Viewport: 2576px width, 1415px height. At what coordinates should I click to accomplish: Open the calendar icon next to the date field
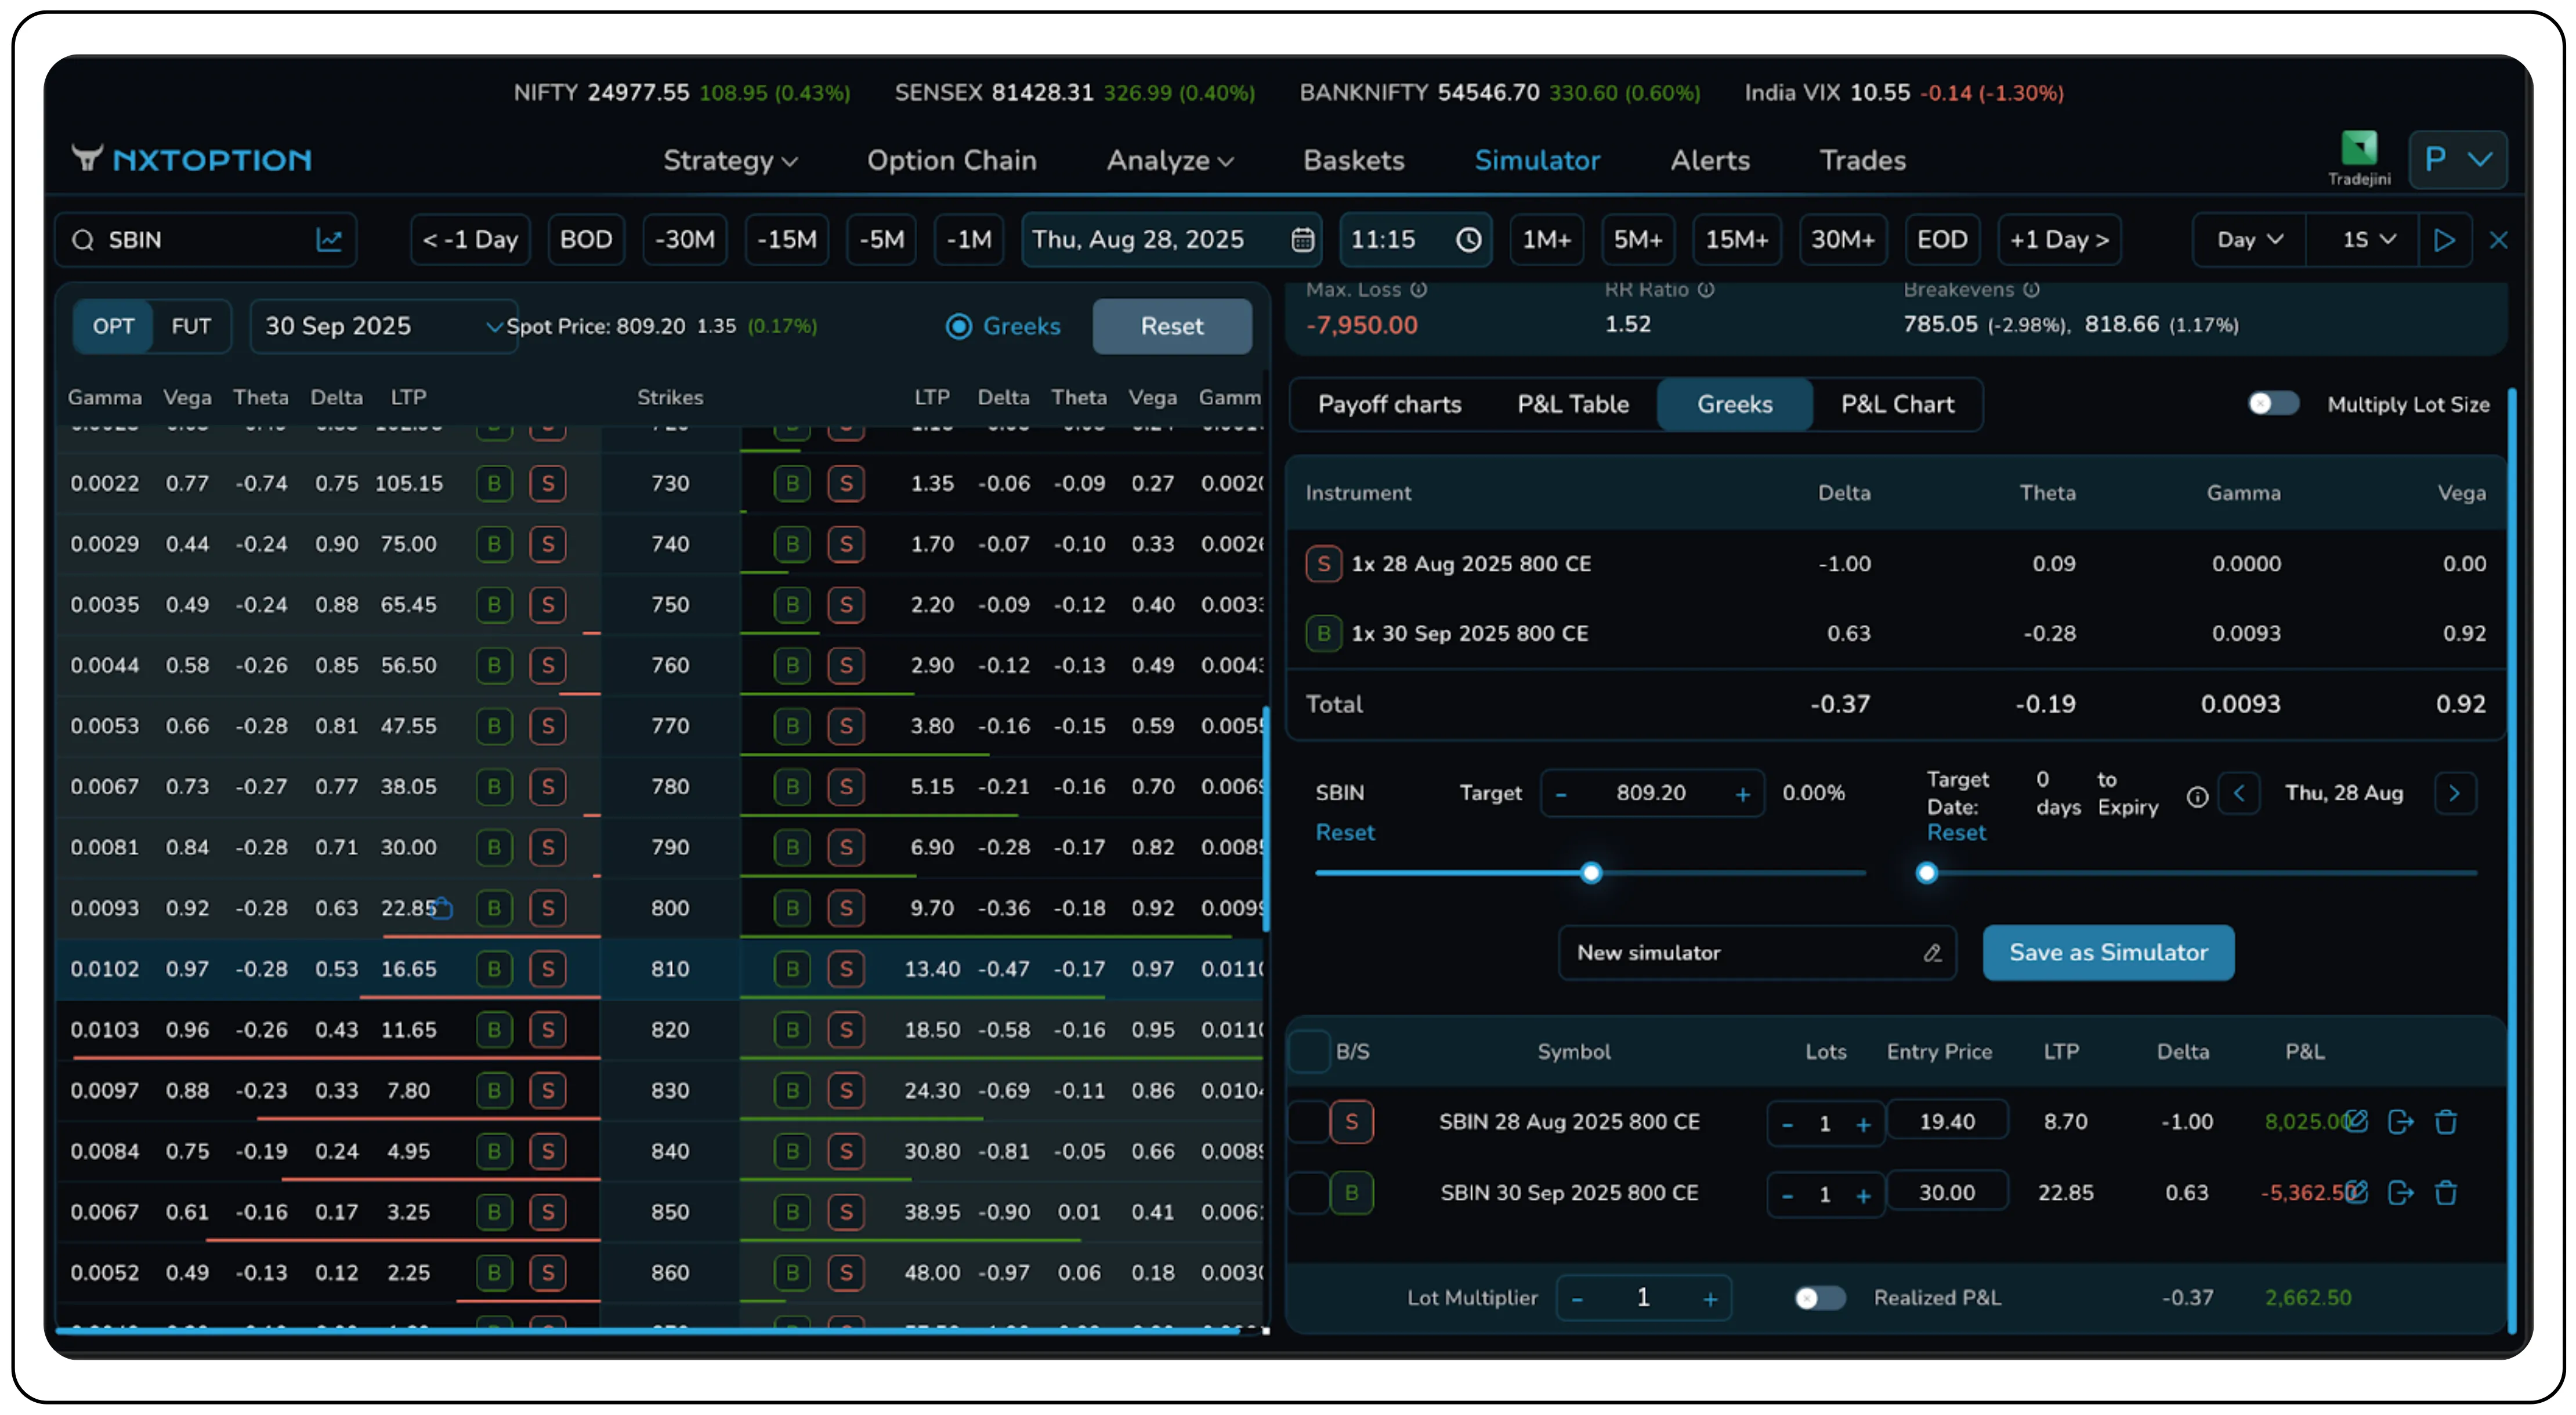click(1302, 240)
